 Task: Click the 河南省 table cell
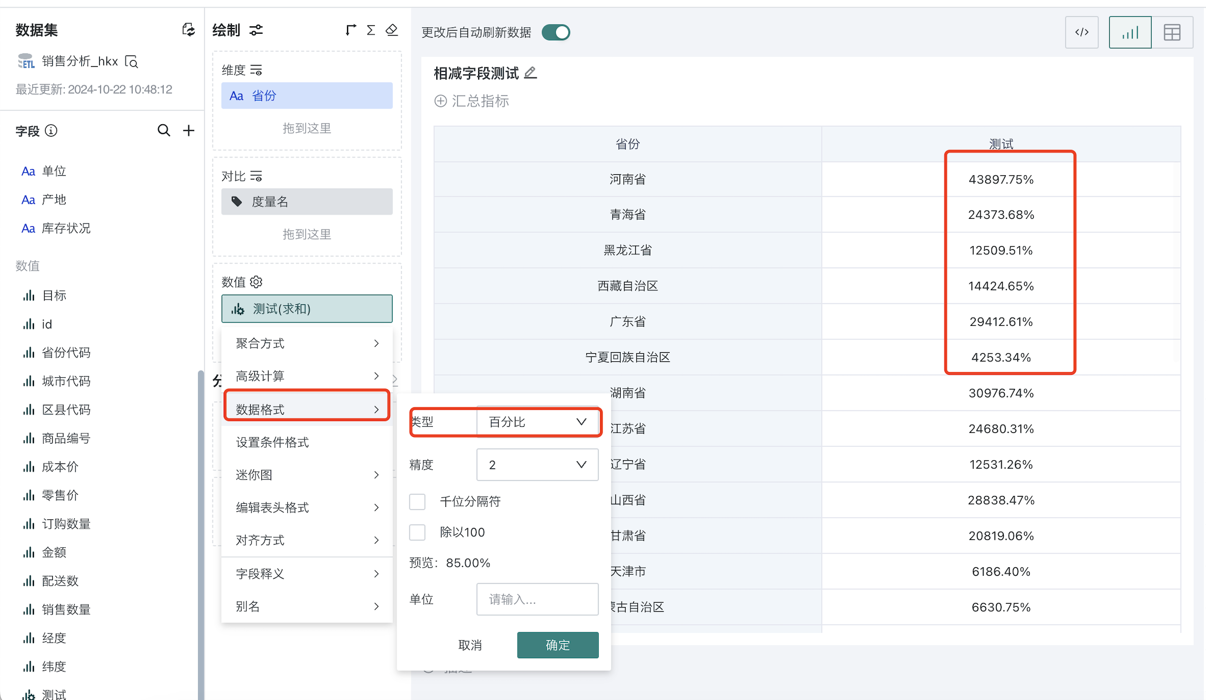pos(628,180)
